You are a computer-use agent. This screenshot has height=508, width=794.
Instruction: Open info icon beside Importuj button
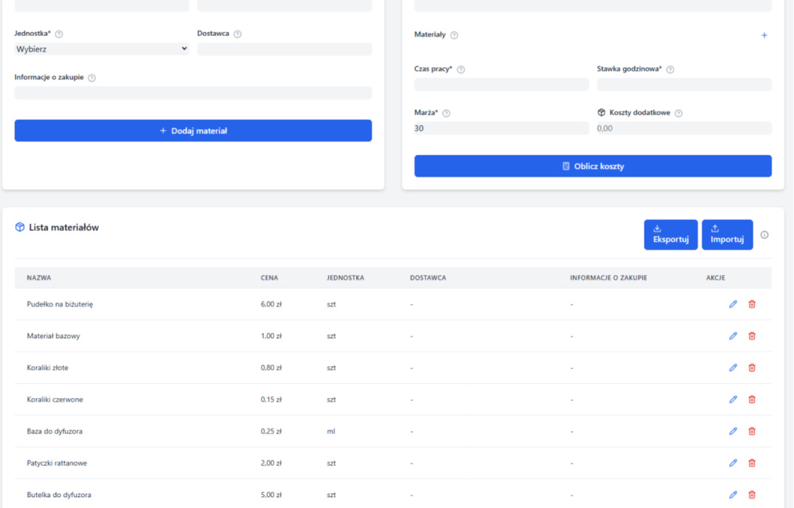pyautogui.click(x=765, y=235)
